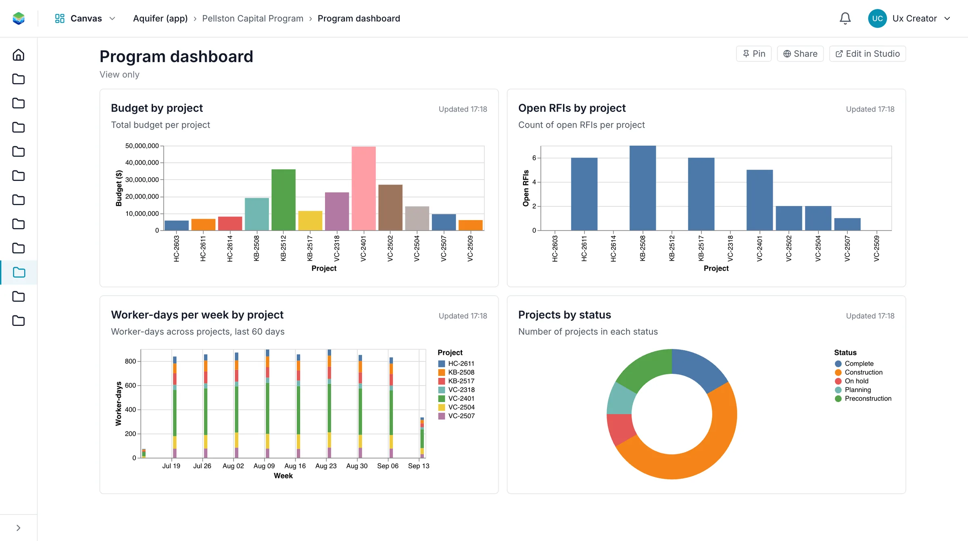This screenshot has width=968, height=541.
Task: Click the pink VC-2401 budget bar
Action: click(363, 189)
